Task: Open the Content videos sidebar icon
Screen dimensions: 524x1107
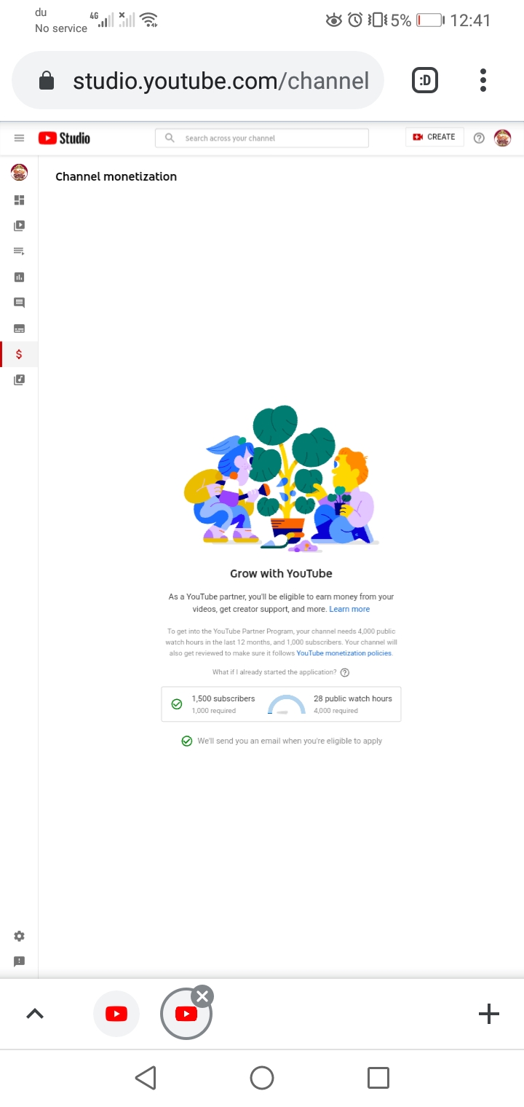Action: (19, 226)
